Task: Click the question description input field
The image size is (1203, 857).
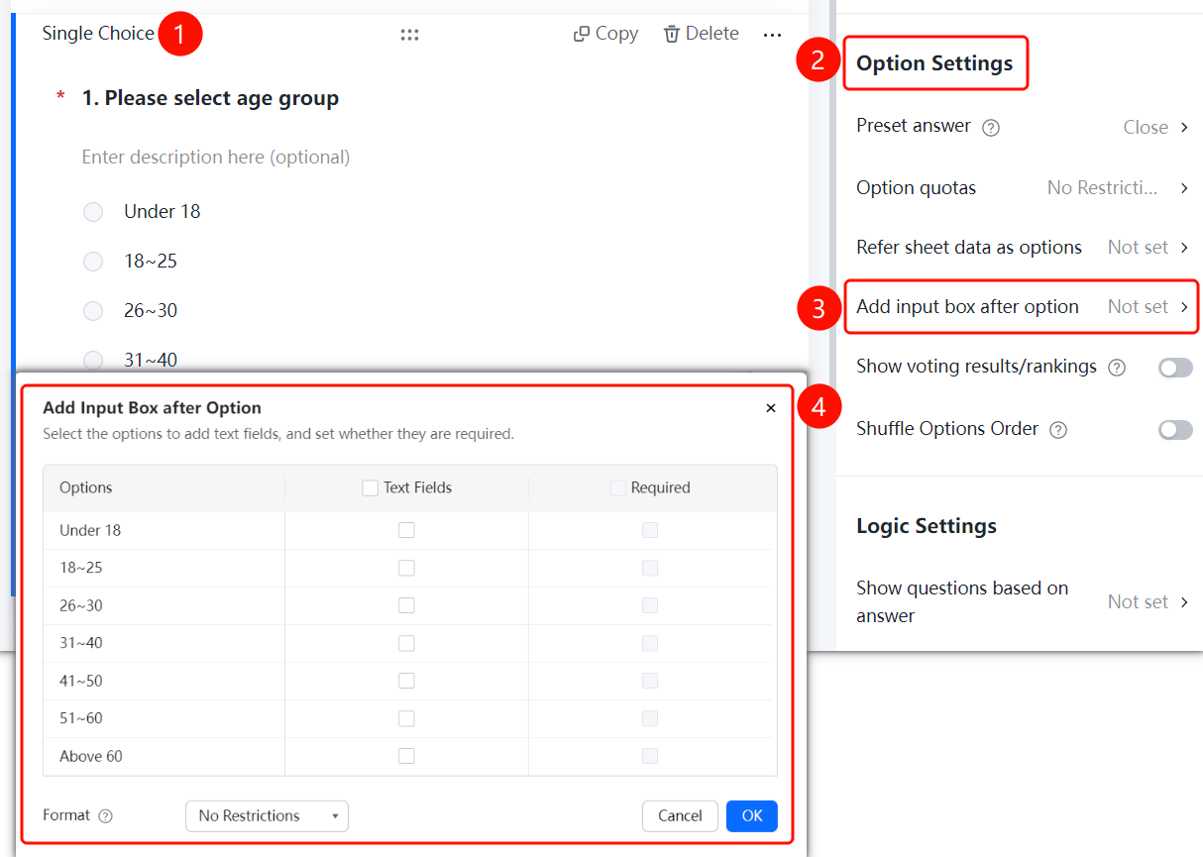Action: point(216,158)
